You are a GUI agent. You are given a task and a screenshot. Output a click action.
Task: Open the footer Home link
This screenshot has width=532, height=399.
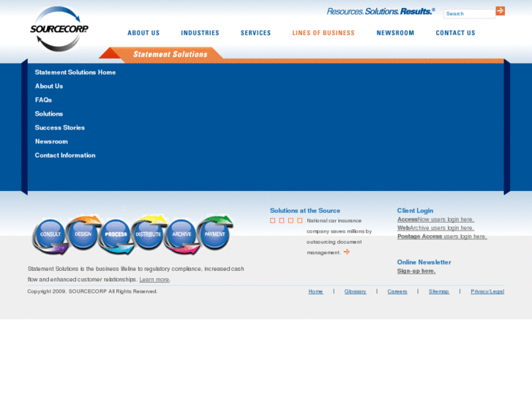click(315, 291)
